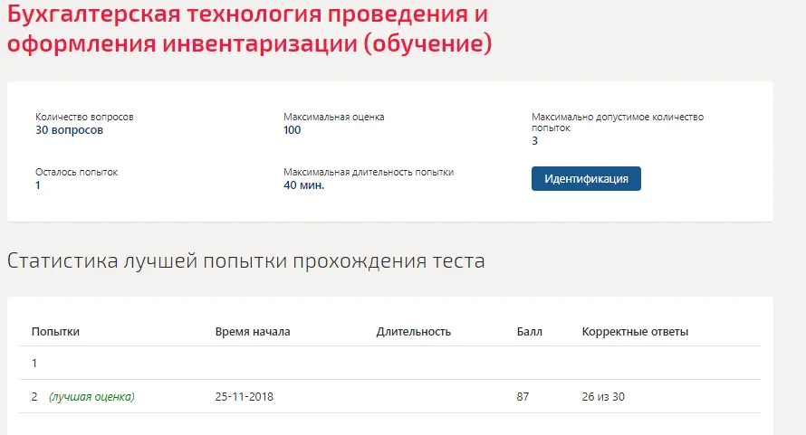Click the Время начала column header
The width and height of the screenshot is (806, 435).
pyautogui.click(x=253, y=332)
